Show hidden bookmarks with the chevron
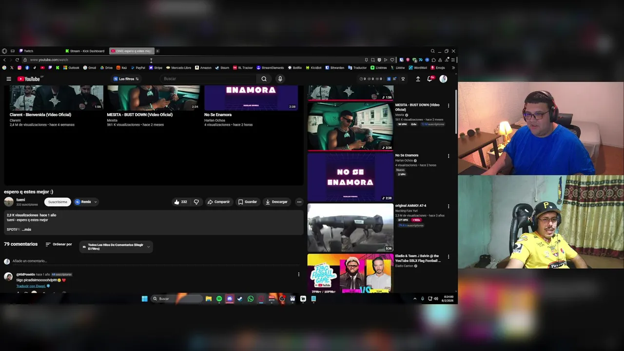The image size is (624, 351). coord(453,68)
